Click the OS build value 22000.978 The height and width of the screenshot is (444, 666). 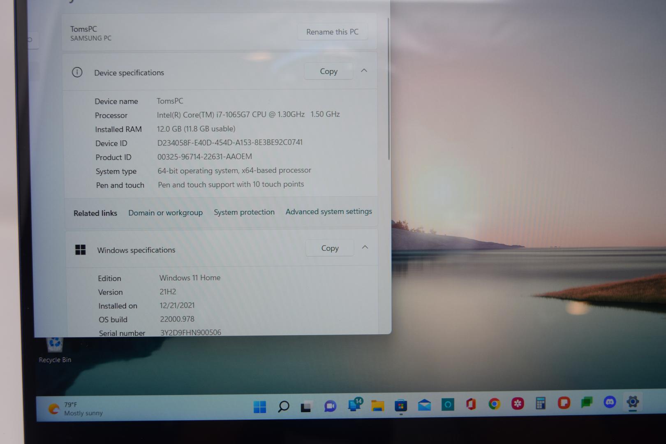(x=177, y=319)
